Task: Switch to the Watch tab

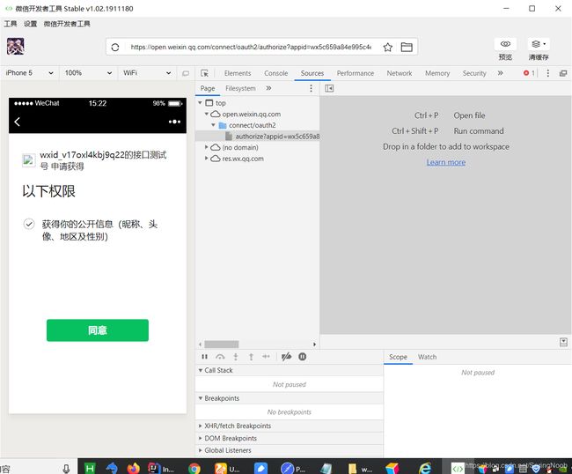Action: pyautogui.click(x=427, y=357)
